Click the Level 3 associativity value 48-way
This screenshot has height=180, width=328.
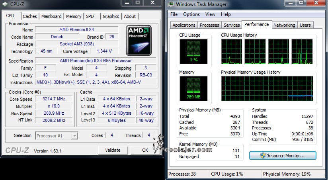[146, 120]
